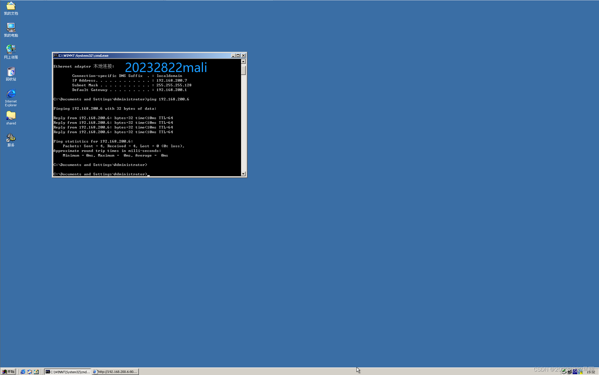Click the Outlook Express quick launch icon
The image size is (599, 375).
click(30, 371)
